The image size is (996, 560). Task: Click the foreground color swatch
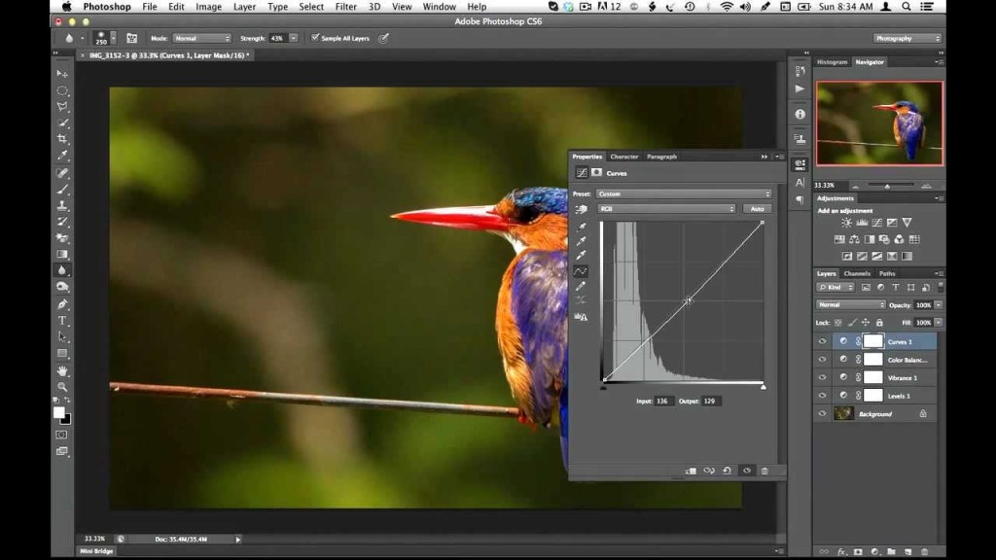tap(59, 412)
